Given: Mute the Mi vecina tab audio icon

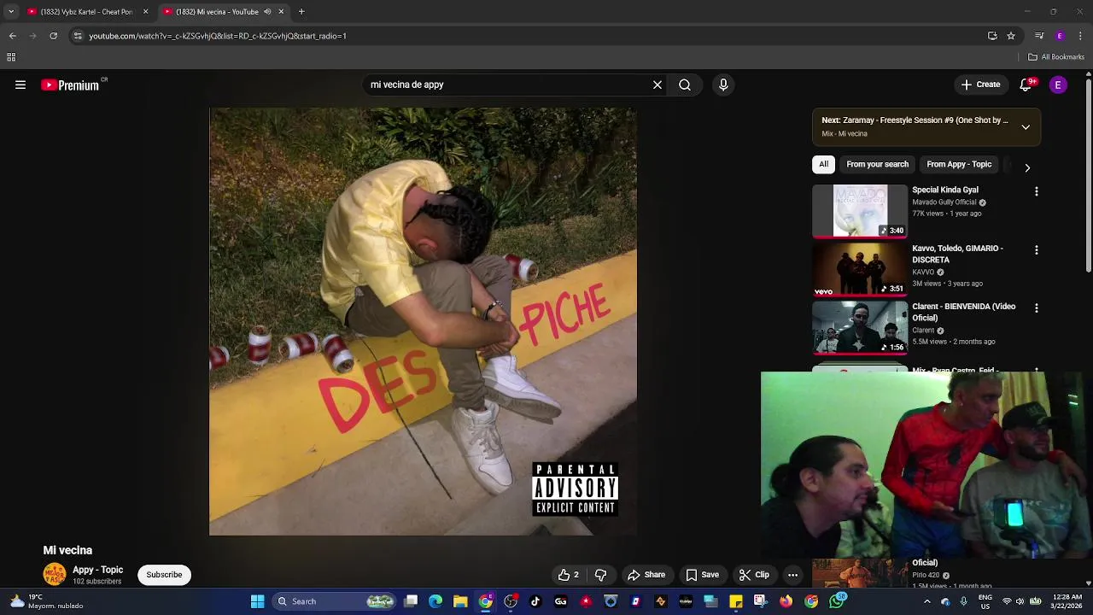Looking at the screenshot, I should [267, 12].
